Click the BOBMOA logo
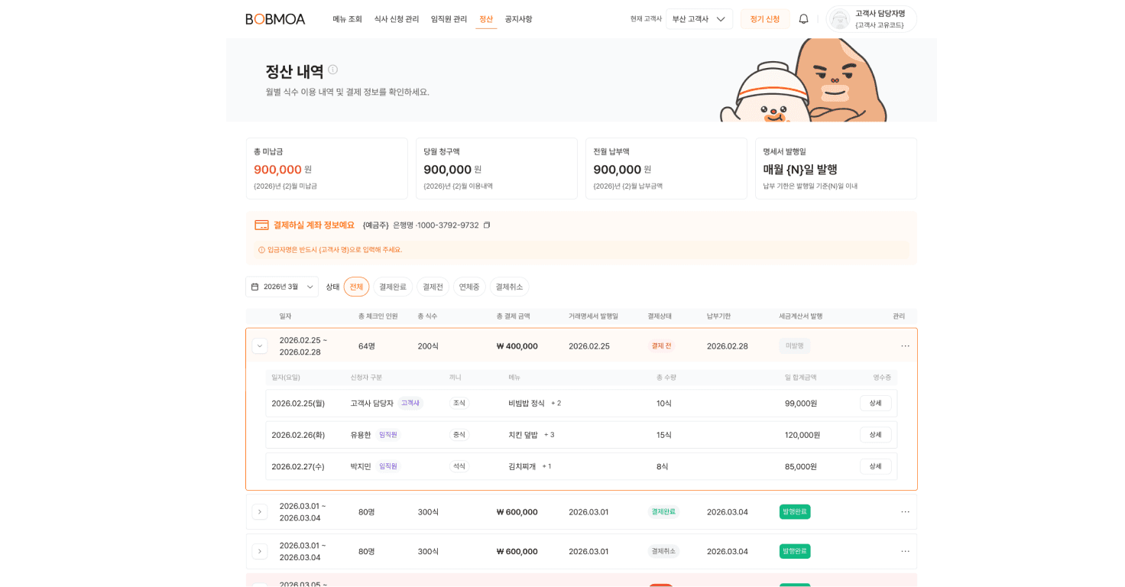Viewport: 1125px width, 587px height. 275,19
